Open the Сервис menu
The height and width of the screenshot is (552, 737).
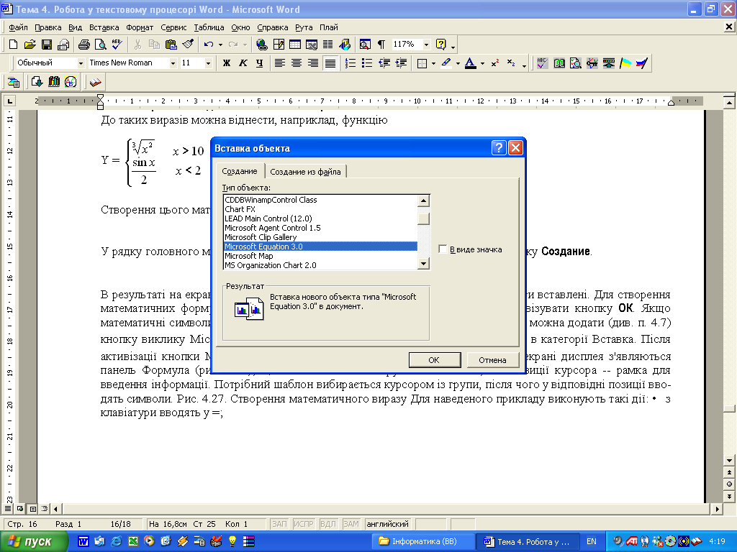click(x=173, y=27)
